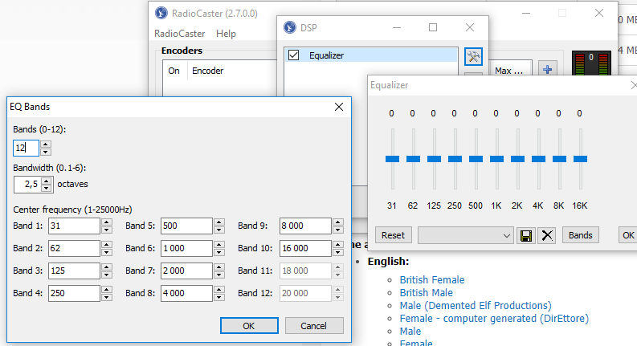Open the Male (Demented Elf Productions) link
The width and height of the screenshot is (637, 346).
point(476,305)
